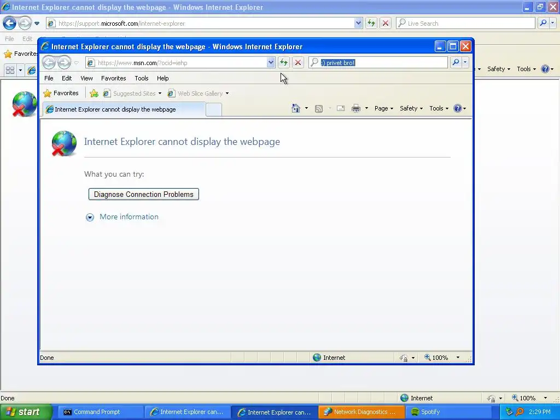This screenshot has width=560, height=420.
Task: Click the Read Mail icon
Action: point(341,108)
